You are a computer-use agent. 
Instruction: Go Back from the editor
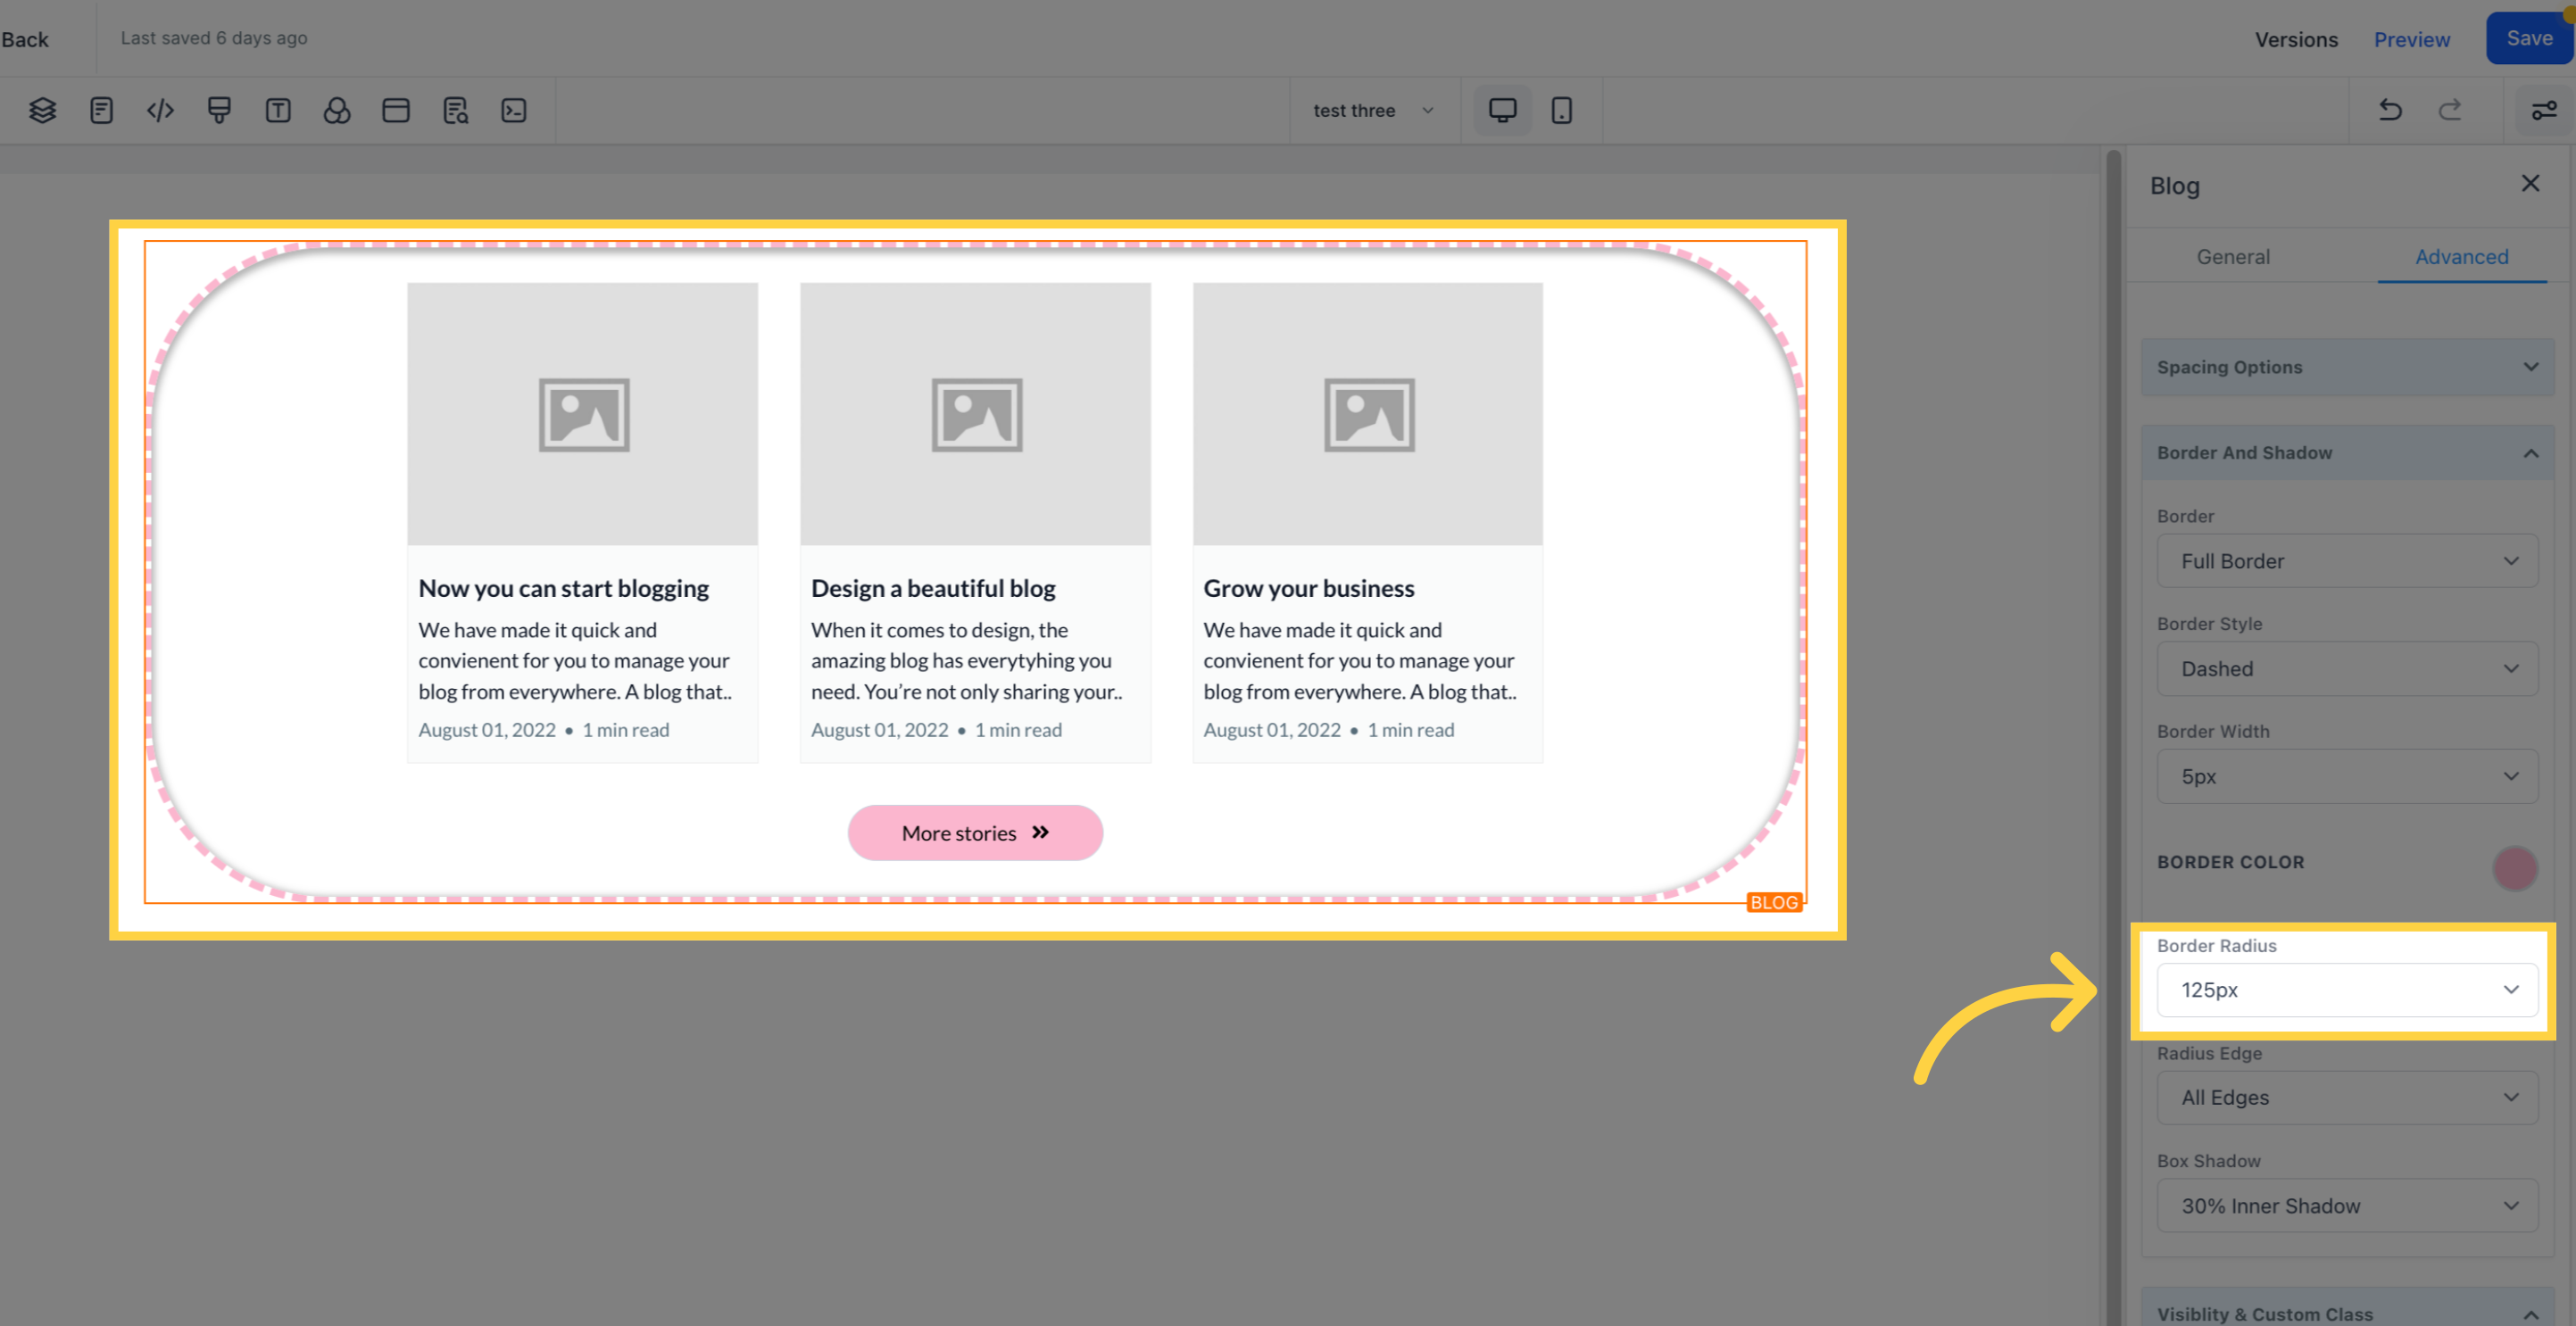(24, 39)
